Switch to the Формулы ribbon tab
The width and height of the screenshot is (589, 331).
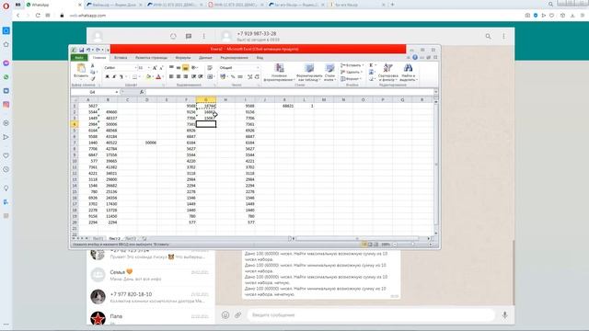point(183,58)
